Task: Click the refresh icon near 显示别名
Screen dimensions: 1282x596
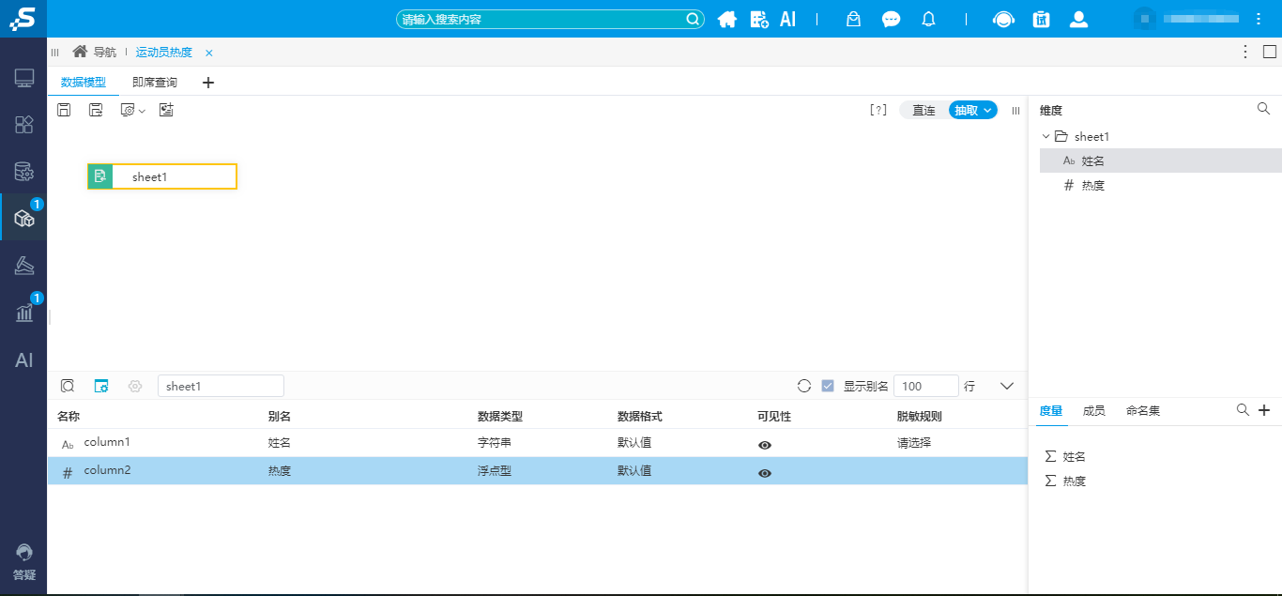Action: 804,385
